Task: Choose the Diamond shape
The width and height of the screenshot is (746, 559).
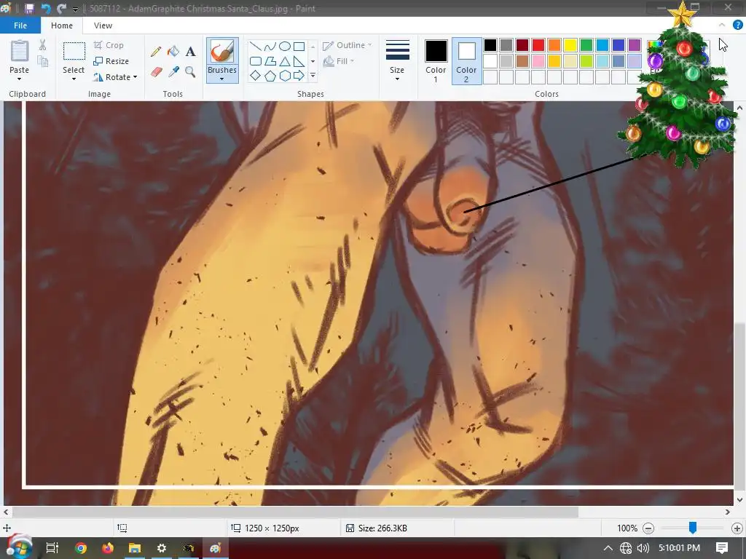Action: pos(256,76)
